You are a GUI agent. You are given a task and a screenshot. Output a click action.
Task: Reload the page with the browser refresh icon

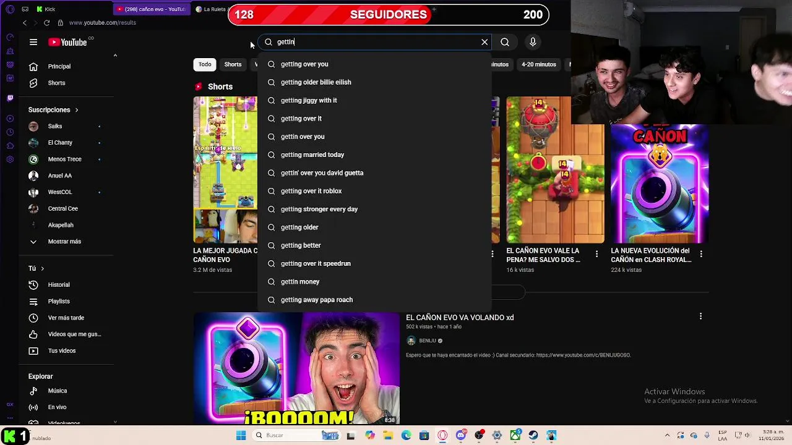coord(46,23)
